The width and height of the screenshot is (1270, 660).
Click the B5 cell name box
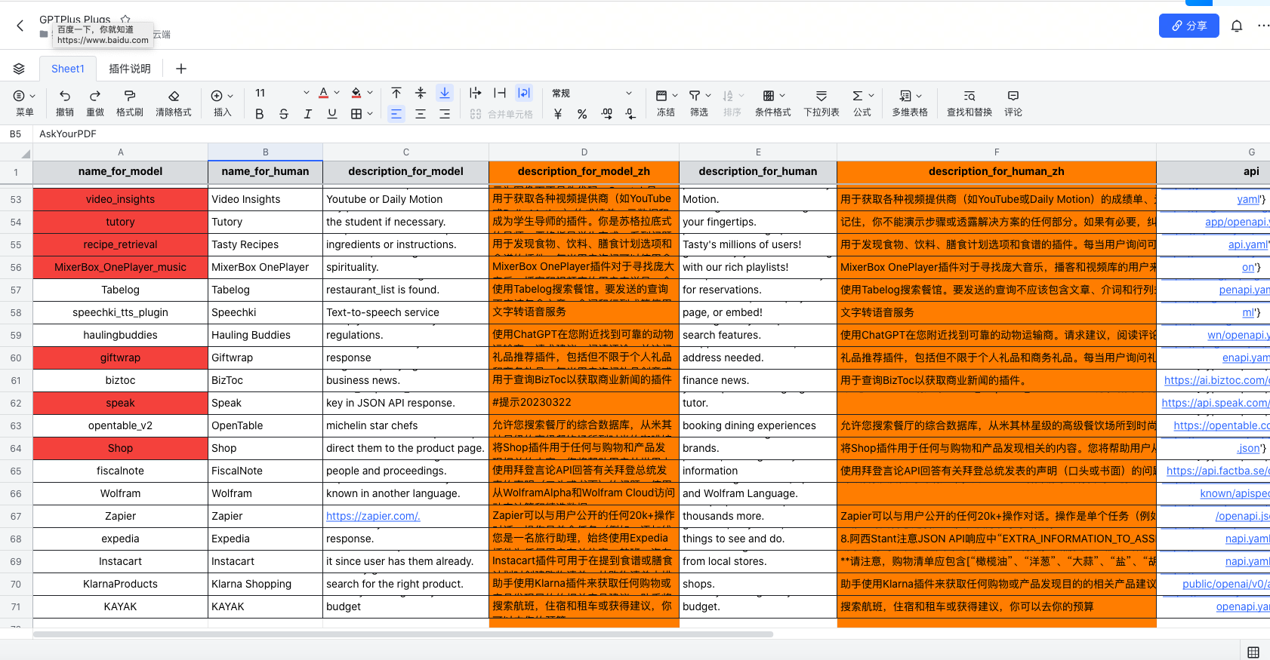point(16,134)
